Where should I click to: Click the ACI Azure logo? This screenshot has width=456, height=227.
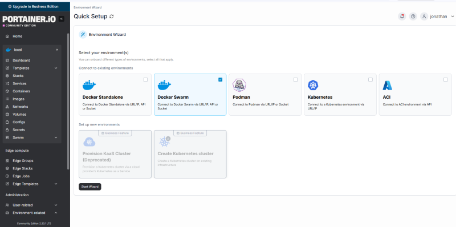[388, 85]
